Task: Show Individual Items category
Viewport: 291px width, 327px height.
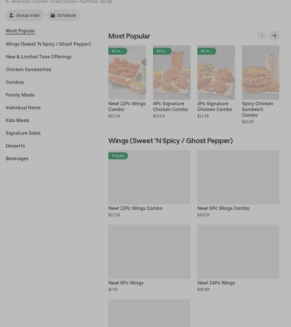Action: [x=23, y=108]
